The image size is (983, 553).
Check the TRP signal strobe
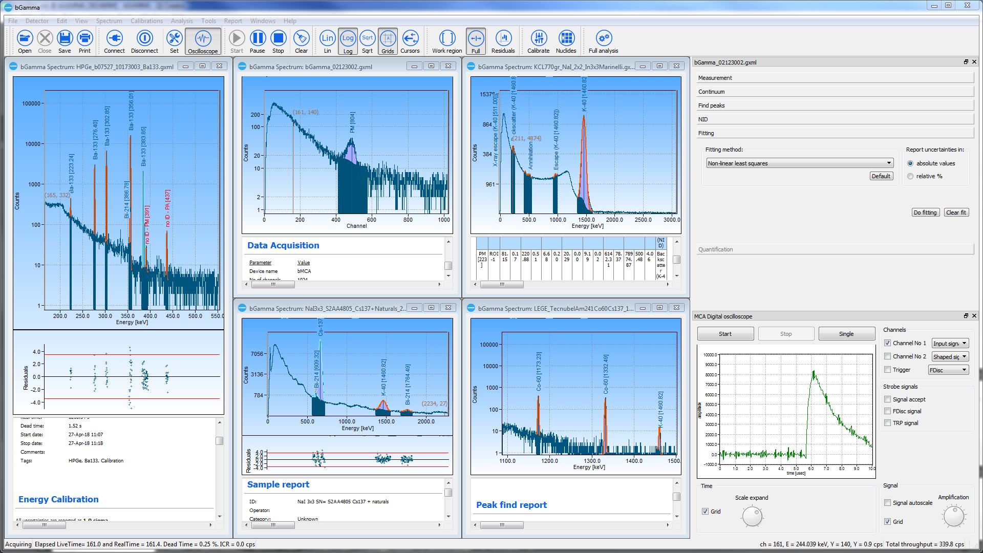tap(887, 423)
